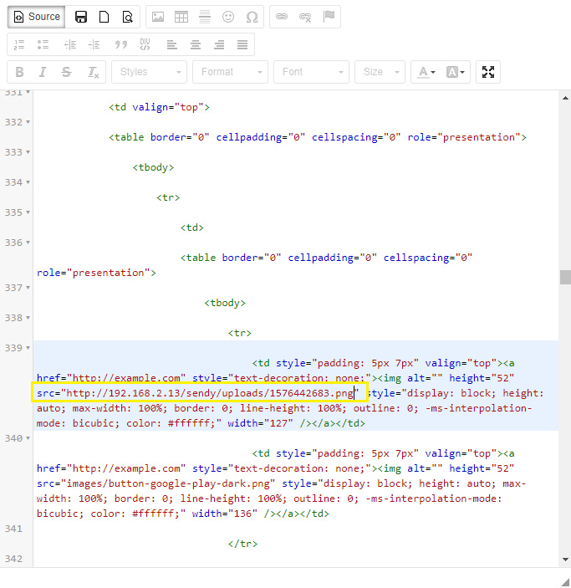571x588 pixels.
Task: Click the Anchor flag icon
Action: 329,17
